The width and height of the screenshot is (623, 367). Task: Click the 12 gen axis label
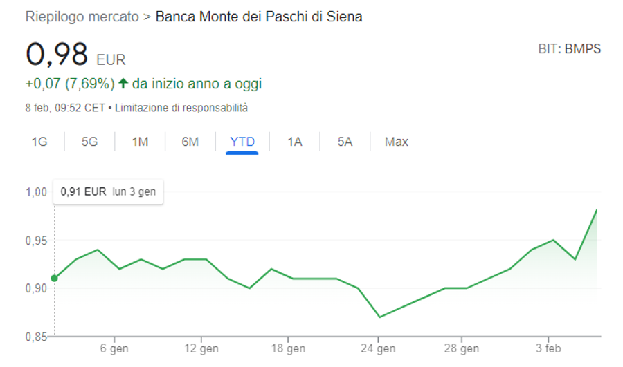pyautogui.click(x=201, y=348)
